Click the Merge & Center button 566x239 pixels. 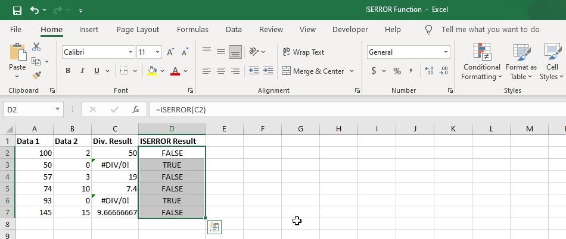click(x=313, y=71)
